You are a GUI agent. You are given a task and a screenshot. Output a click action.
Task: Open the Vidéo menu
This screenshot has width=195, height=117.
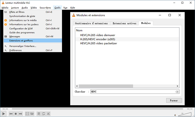tap(34, 8)
